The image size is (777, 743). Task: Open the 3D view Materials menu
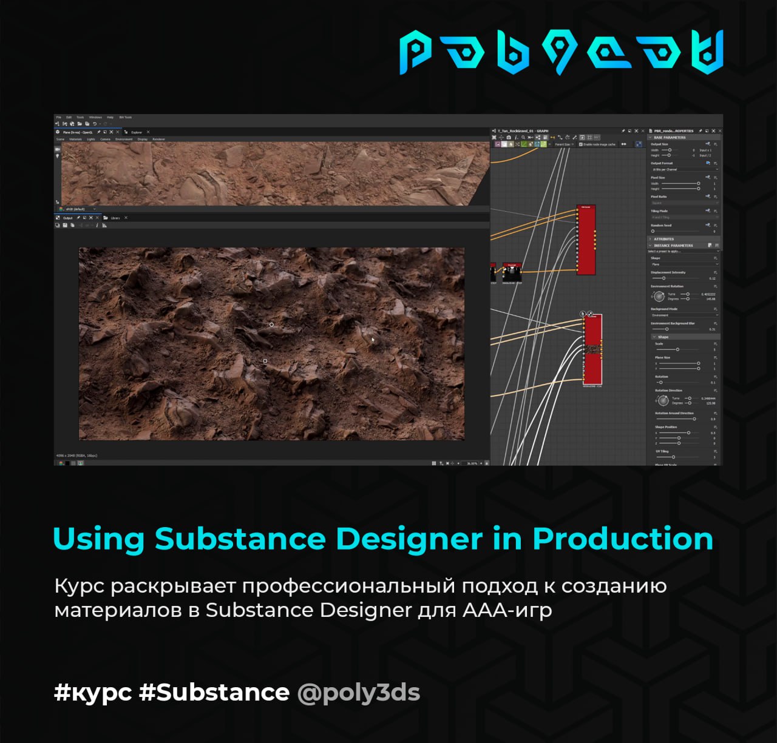click(x=75, y=140)
